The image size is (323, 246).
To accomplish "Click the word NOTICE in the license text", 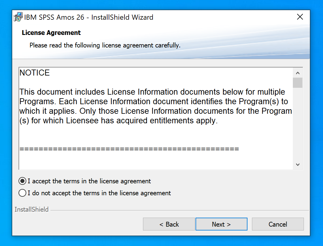I will coord(35,73).
